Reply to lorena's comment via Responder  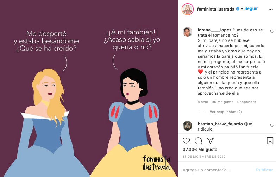click(x=246, y=102)
